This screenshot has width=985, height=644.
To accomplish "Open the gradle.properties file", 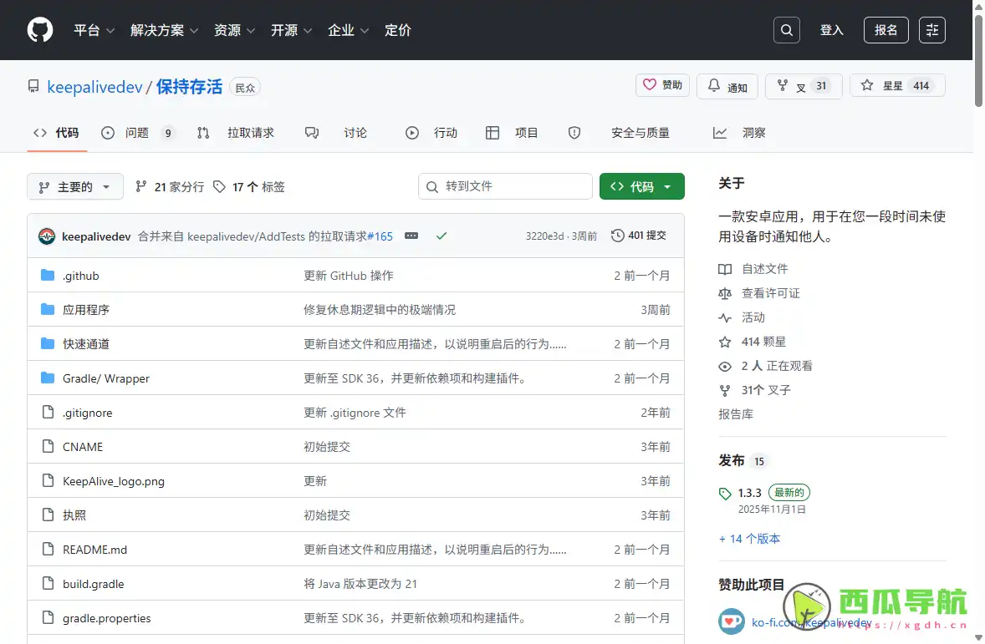I will pos(107,617).
